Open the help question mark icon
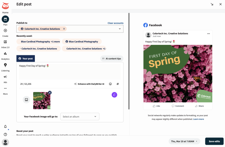This screenshot has height=147, width=225. point(5,134)
